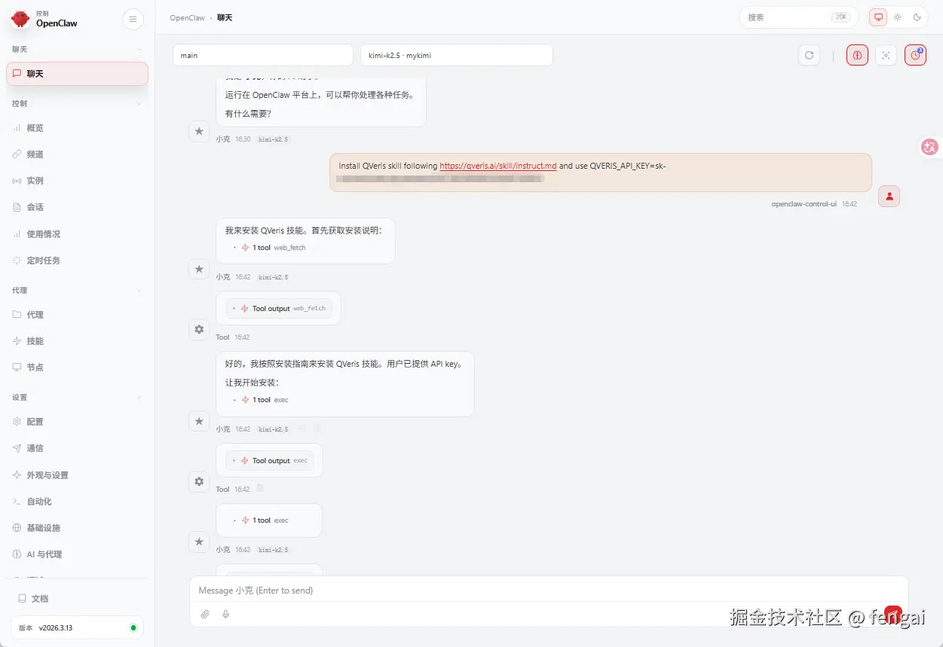Click star avatar beside 16:30 message
Image resolution: width=943 pixels, height=647 pixels.
point(199,131)
